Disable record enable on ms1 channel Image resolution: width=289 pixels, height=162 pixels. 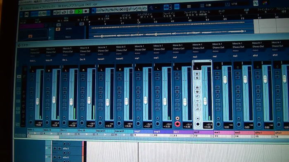click(178, 124)
